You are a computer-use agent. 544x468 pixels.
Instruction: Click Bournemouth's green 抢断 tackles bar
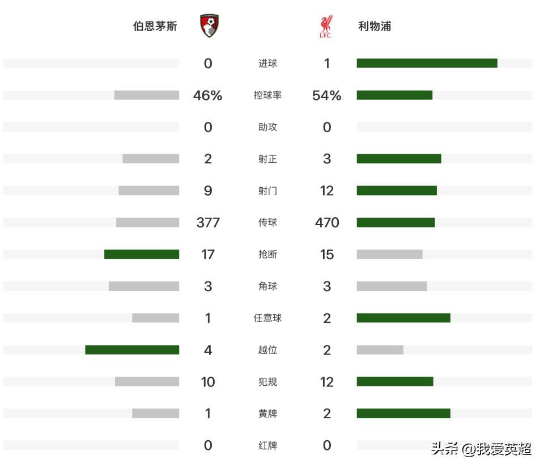pyautogui.click(x=142, y=254)
